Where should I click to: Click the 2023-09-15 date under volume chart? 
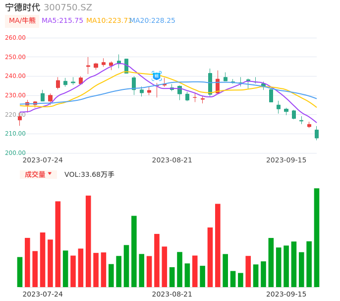coord(286,295)
